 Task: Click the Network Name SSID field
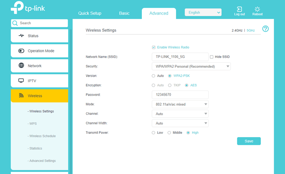click(180, 57)
